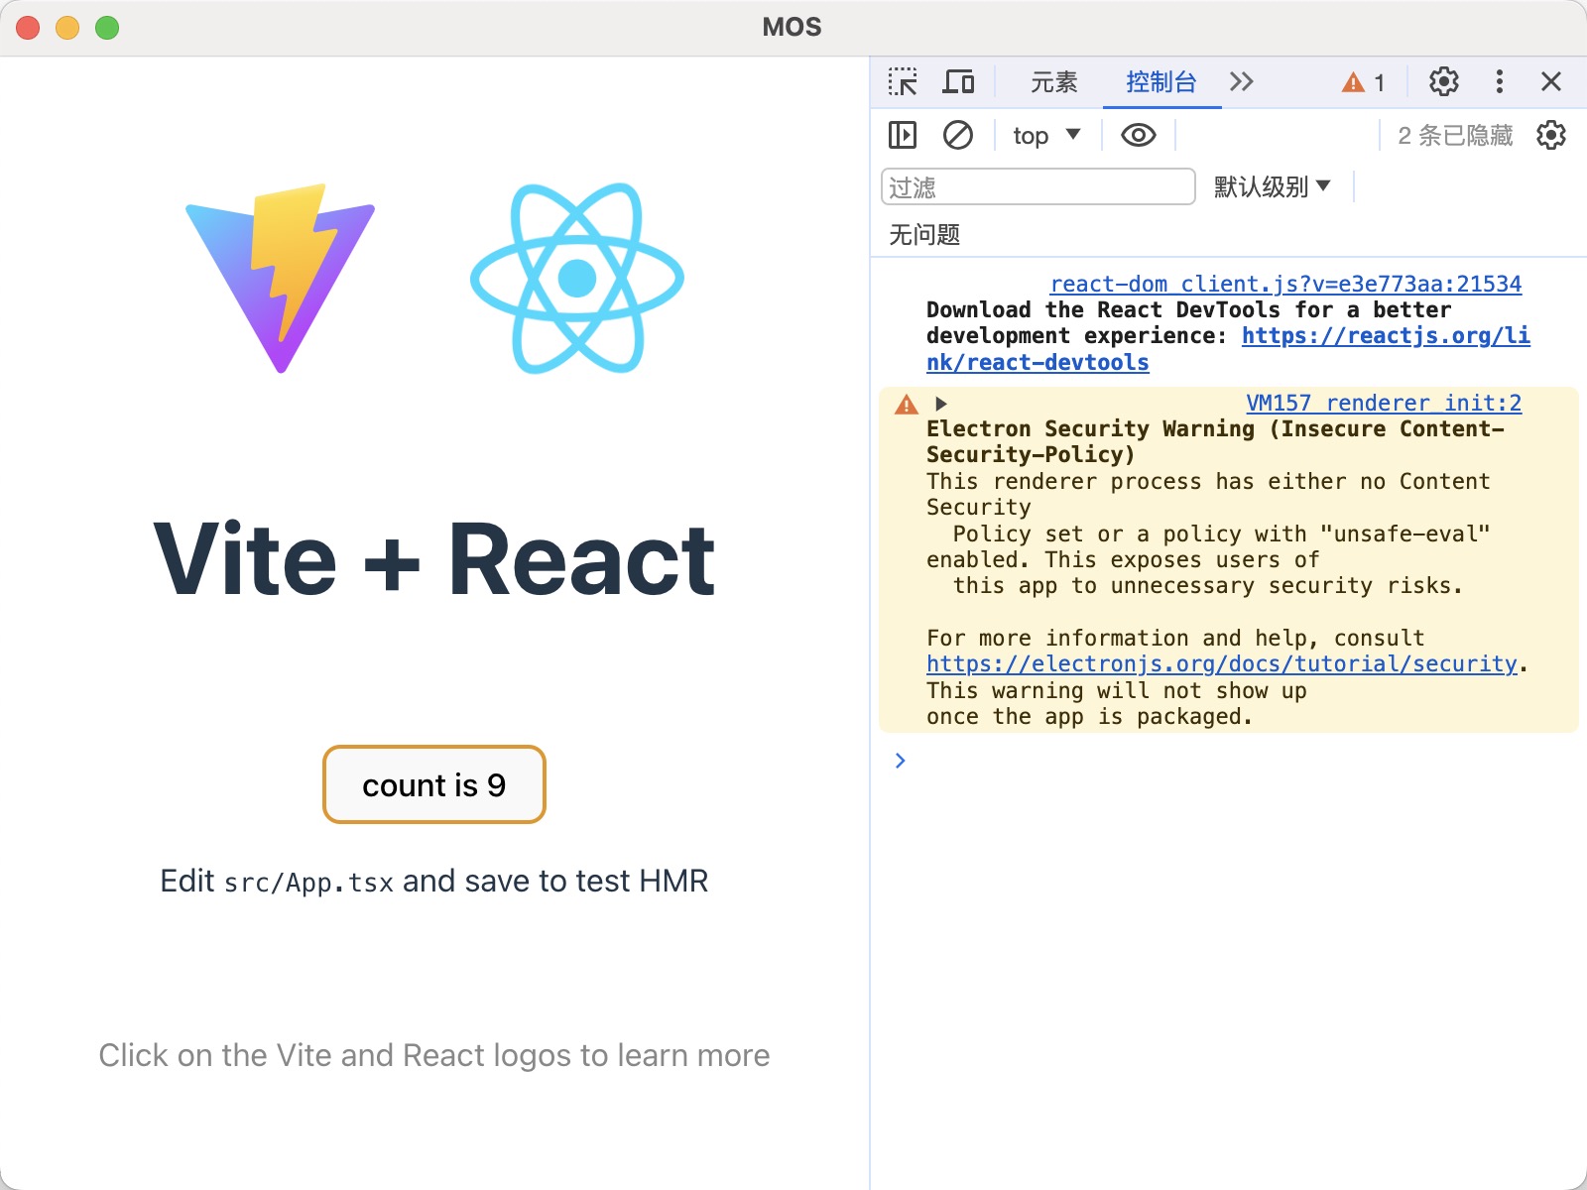This screenshot has height=1190, width=1587.
Task: Open DevTools settings gear icon
Action: tap(1443, 81)
